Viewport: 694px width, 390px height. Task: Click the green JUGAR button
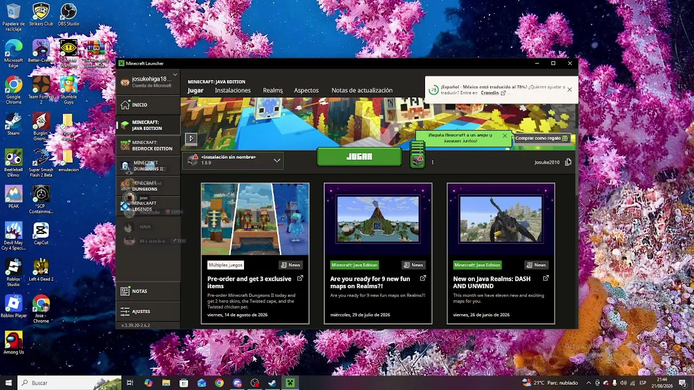tap(359, 157)
